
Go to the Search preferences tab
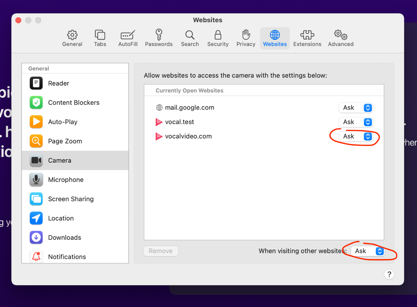(190, 38)
